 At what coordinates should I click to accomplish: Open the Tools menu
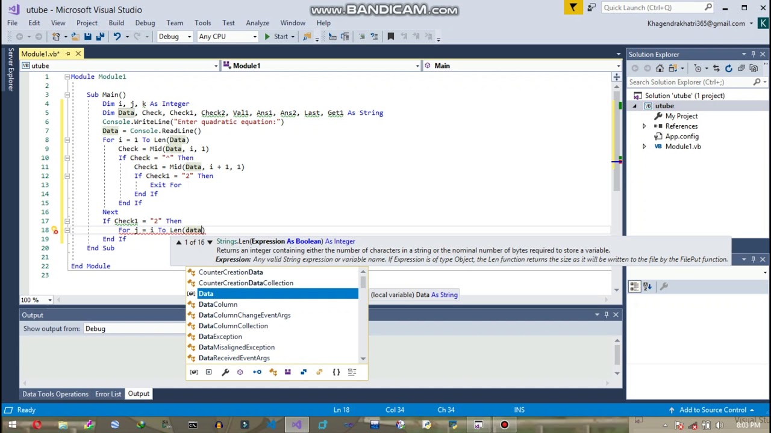tap(203, 23)
